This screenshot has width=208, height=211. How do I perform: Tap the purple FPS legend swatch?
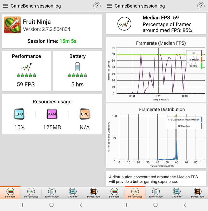(201, 53)
